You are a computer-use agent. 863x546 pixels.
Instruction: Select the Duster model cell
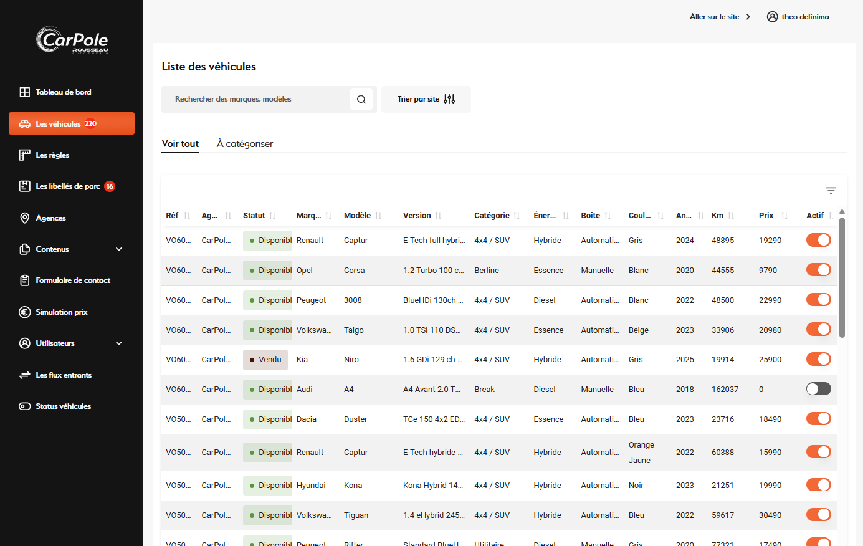click(x=356, y=419)
